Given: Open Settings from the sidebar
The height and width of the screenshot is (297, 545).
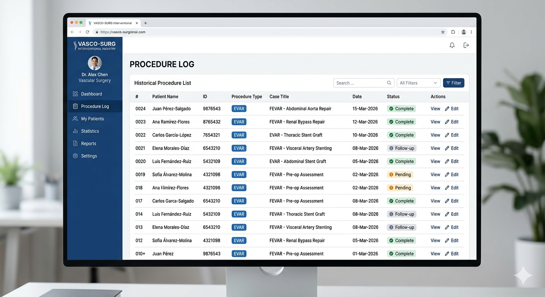Looking at the screenshot, I should 89,156.
